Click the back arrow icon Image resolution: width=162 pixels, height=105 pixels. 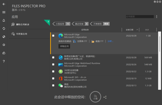tap(4, 4)
